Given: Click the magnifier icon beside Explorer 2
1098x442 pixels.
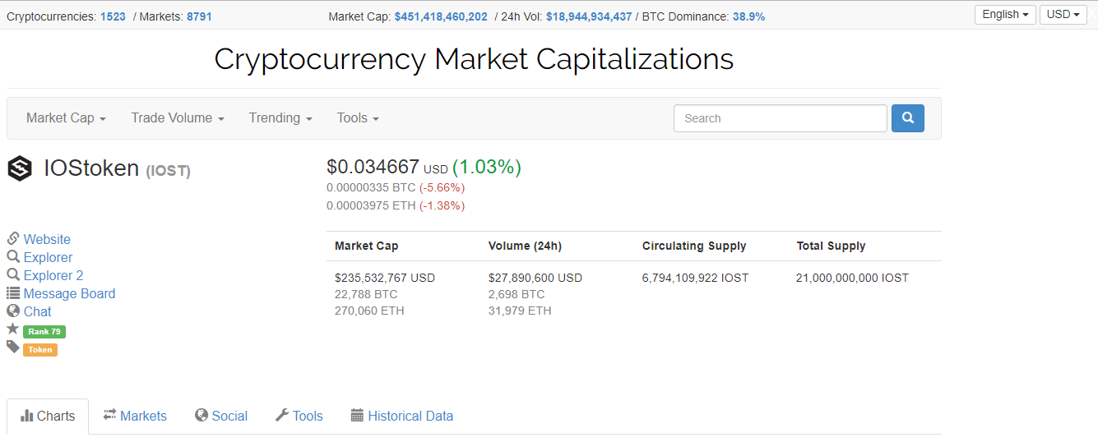Looking at the screenshot, I should point(13,275).
